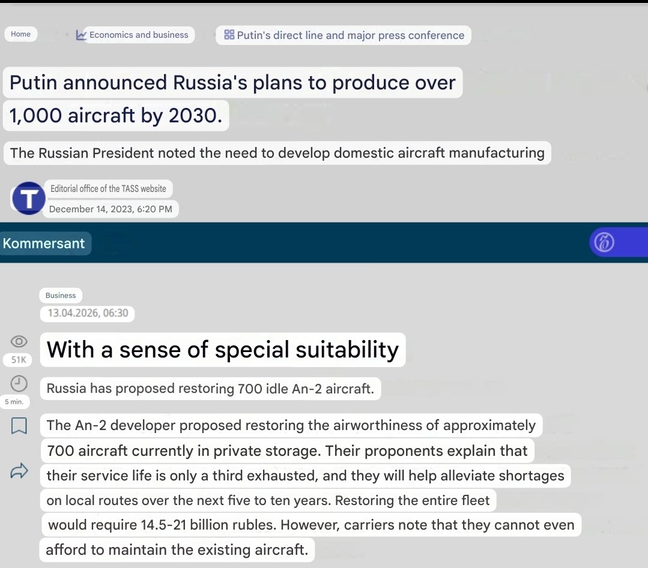Open the Economics and business section

coord(139,35)
